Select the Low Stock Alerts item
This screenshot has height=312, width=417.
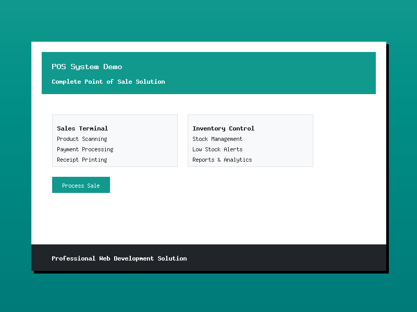point(217,149)
